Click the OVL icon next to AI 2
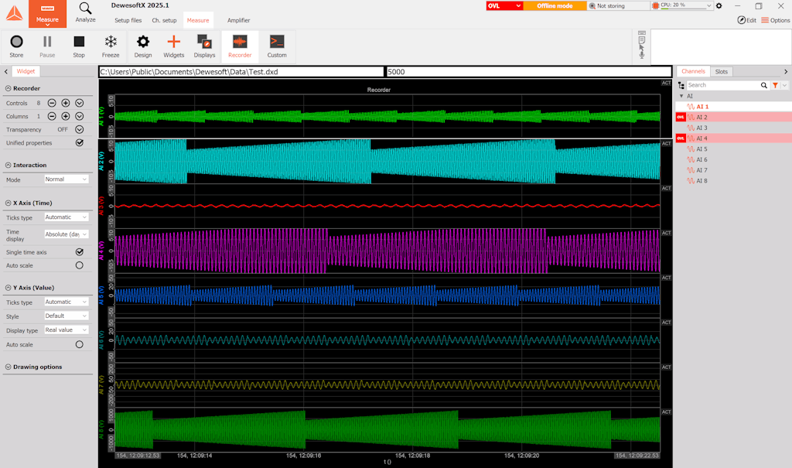 (681, 118)
